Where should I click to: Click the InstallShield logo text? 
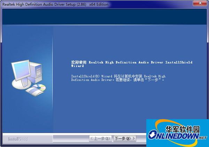pyautogui.click(x=18, y=139)
